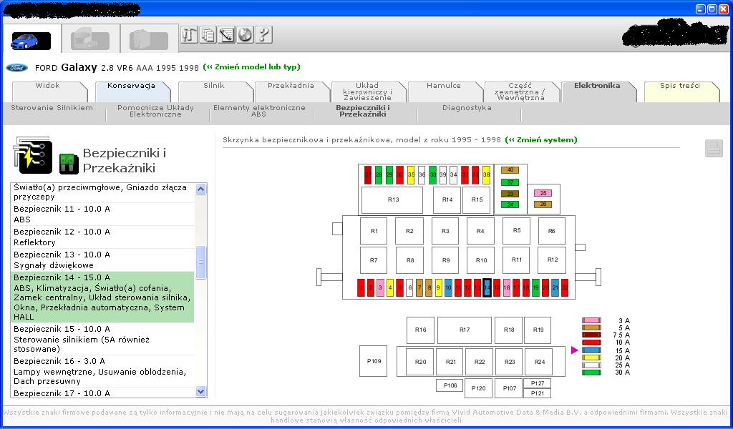Screen dimensions: 733x429
Task: Select Bezpiecznik 12 Reflektory list entry
Action: point(103,237)
